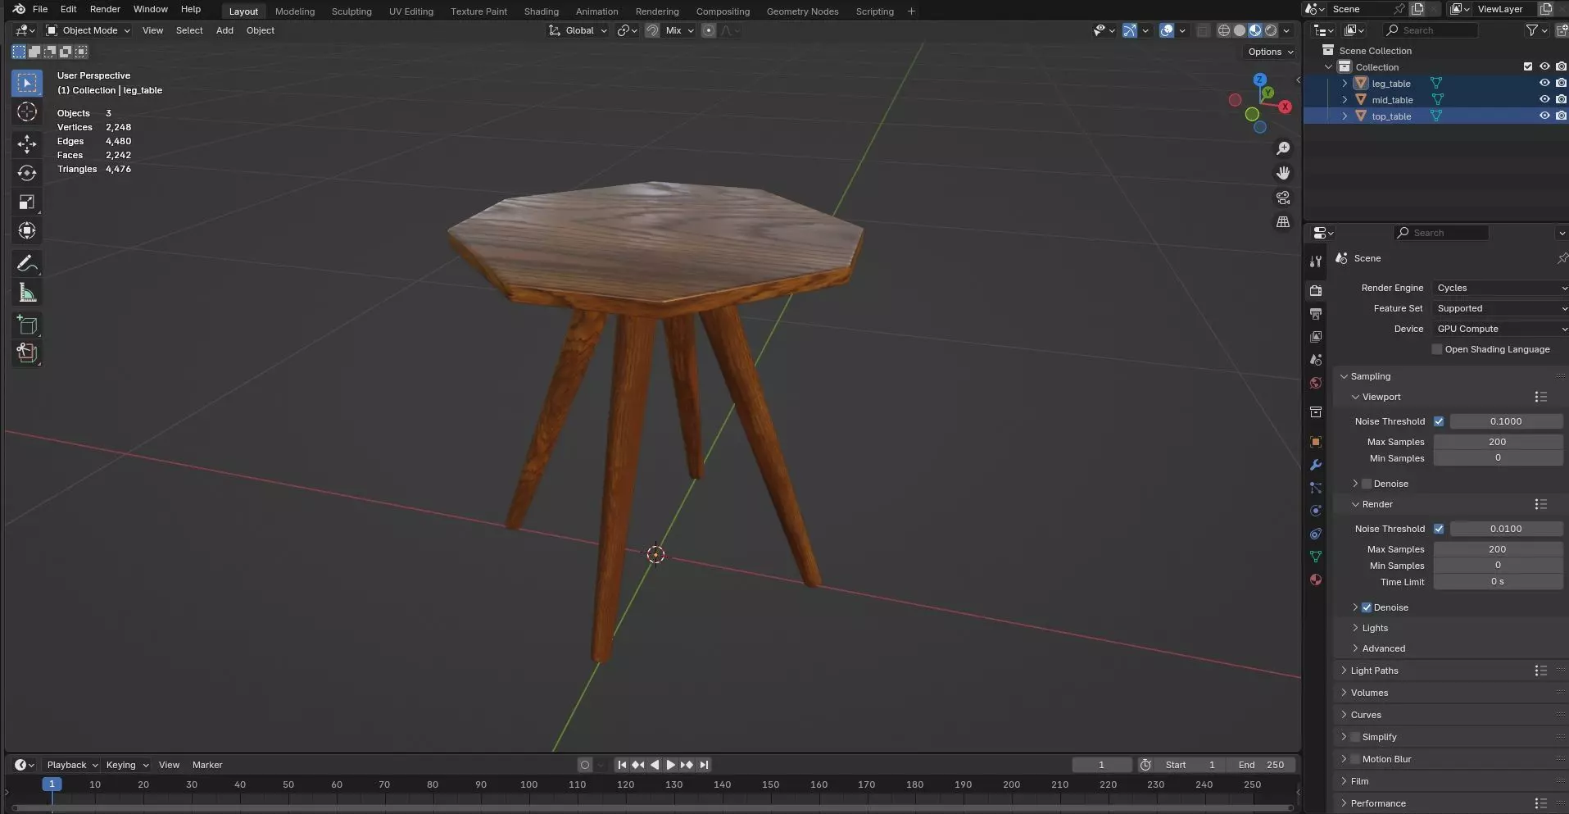Open the View Layer properties tab
The image size is (1569, 814).
1316,337
